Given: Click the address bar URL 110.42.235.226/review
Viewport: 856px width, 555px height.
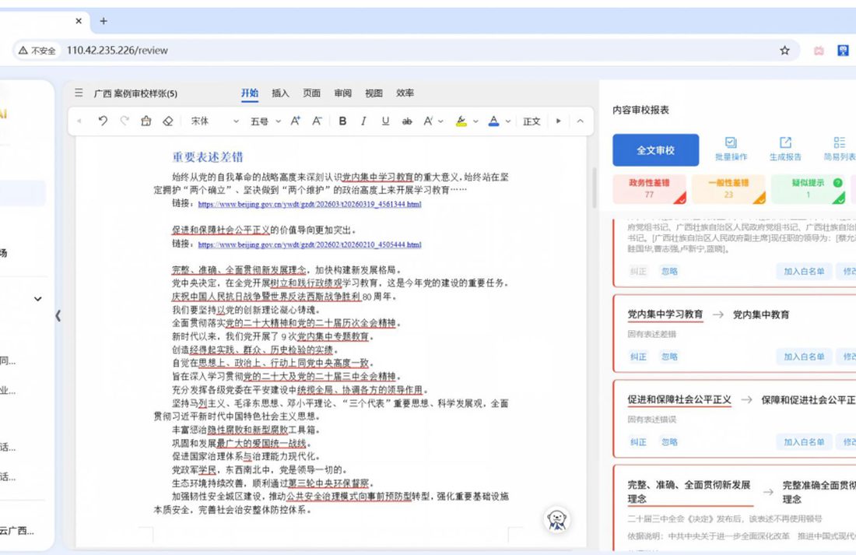Looking at the screenshot, I should [x=118, y=51].
